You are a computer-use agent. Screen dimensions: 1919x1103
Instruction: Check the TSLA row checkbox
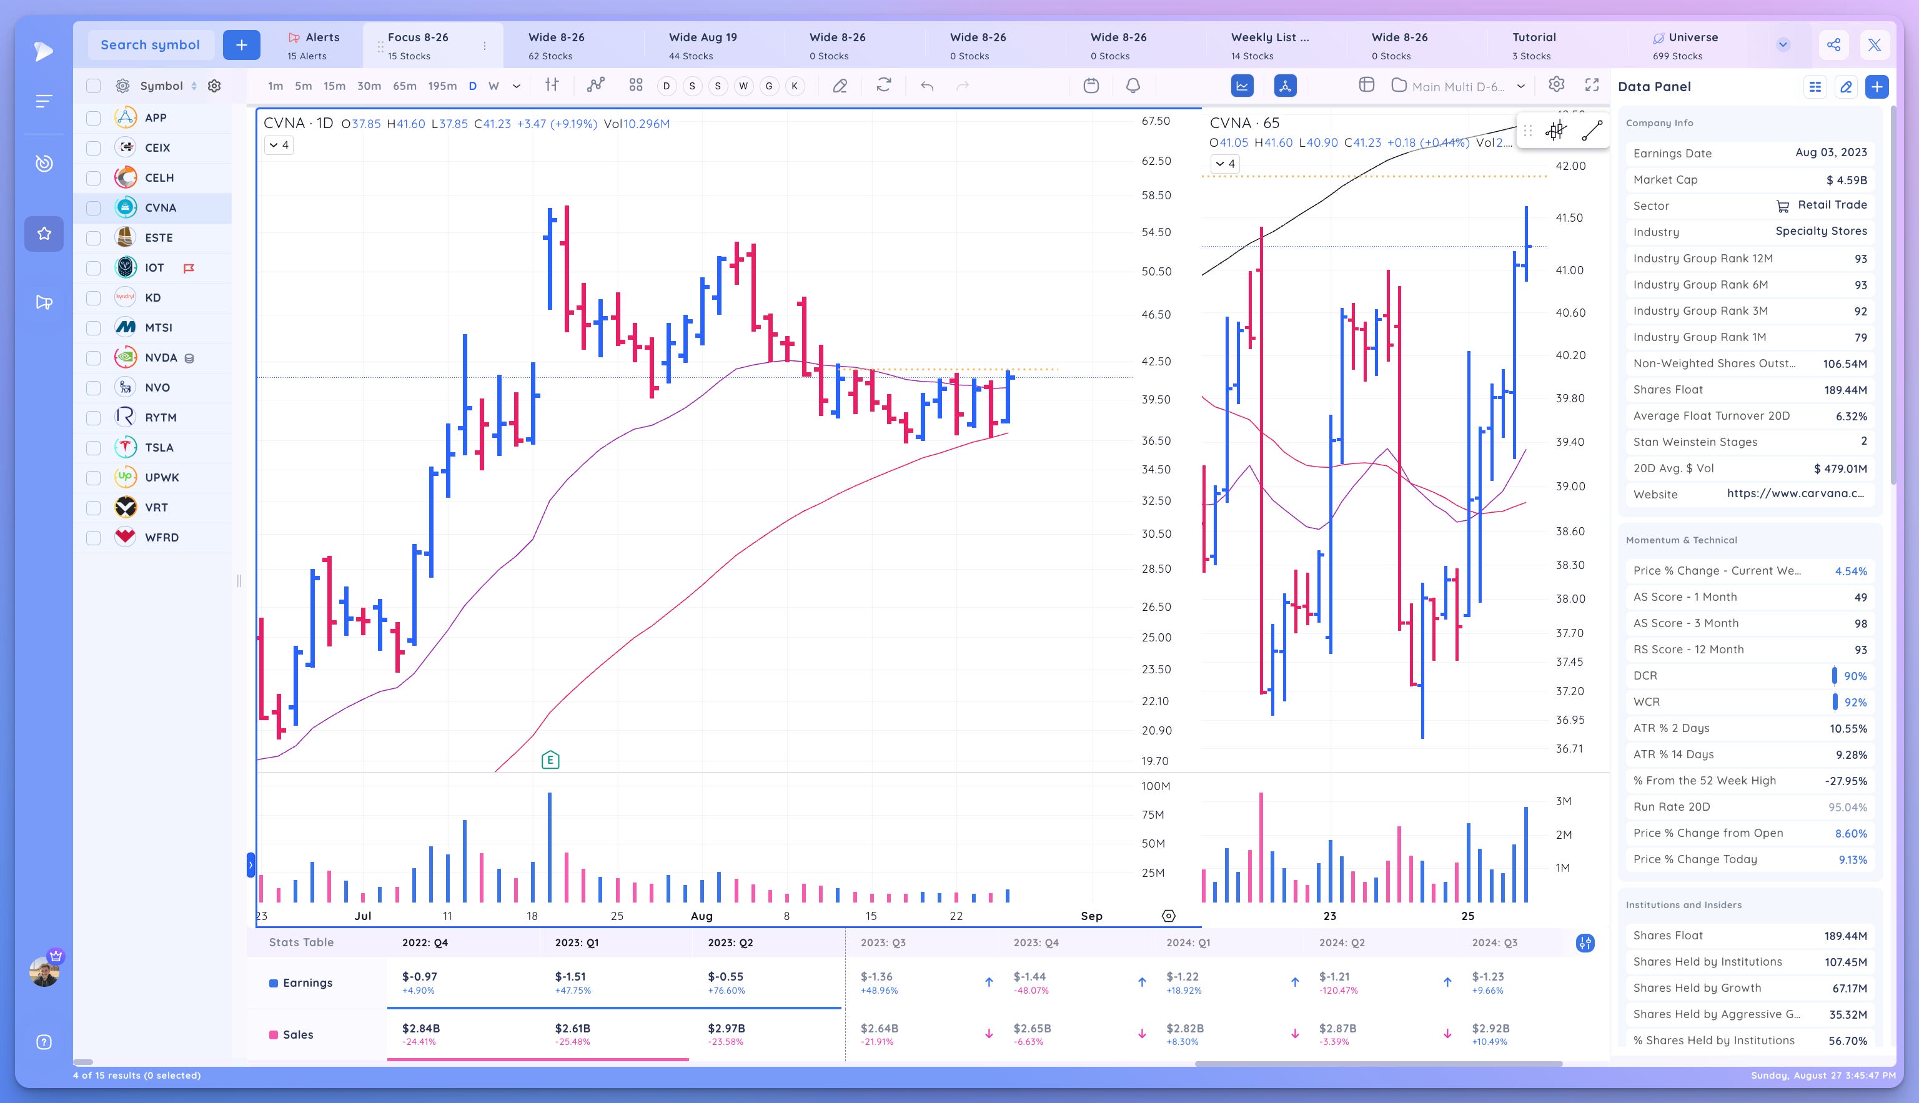pos(93,448)
